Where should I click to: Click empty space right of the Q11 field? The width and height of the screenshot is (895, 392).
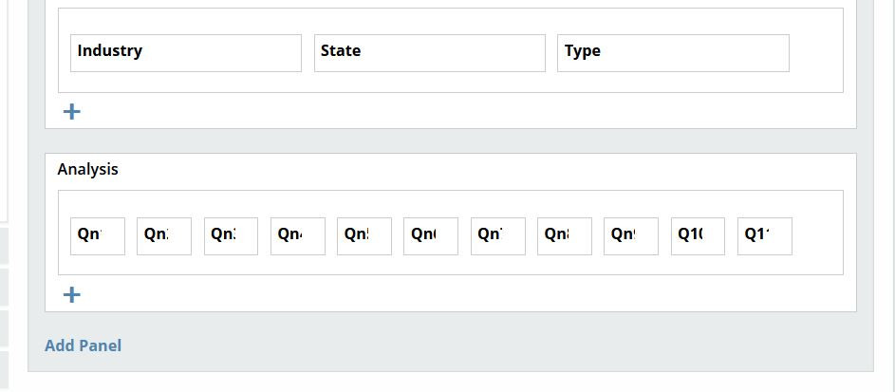(x=816, y=236)
